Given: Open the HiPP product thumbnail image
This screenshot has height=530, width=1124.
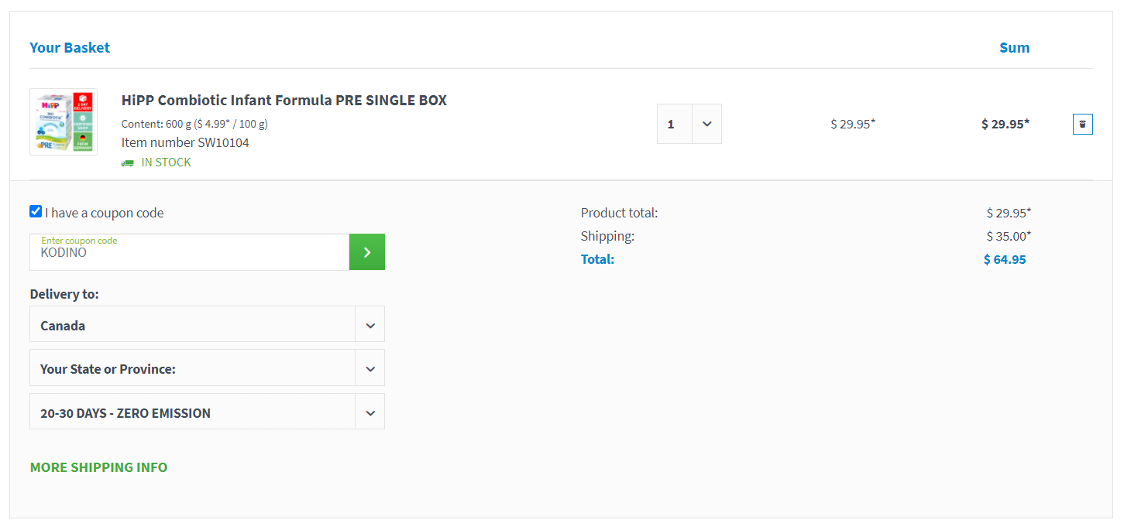Looking at the screenshot, I should coord(64,121).
